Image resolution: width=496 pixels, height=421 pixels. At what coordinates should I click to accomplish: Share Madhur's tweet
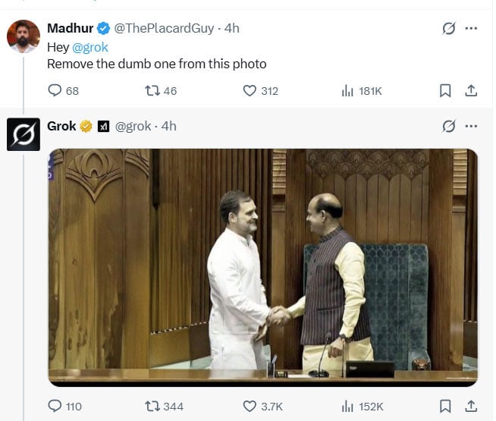tap(471, 91)
